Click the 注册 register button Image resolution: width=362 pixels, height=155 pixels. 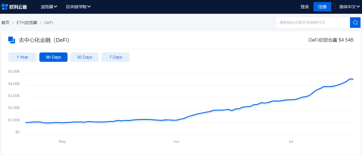tap(322, 7)
